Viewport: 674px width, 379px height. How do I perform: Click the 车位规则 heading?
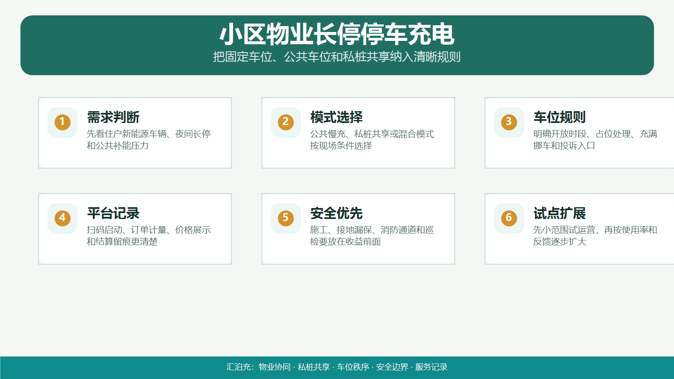[x=559, y=117]
